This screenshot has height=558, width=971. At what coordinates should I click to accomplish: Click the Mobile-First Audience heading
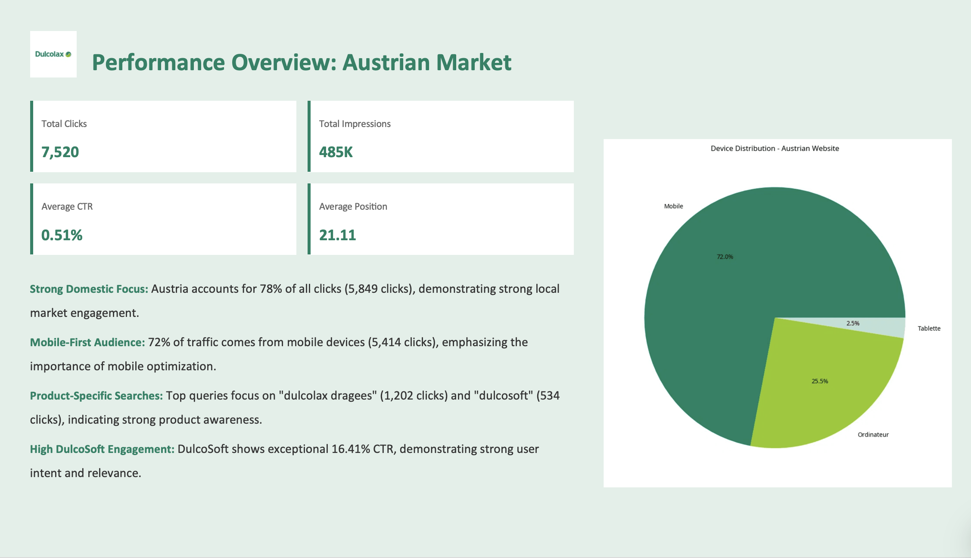click(x=87, y=342)
